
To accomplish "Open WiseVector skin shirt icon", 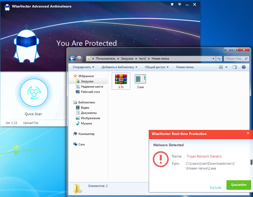I will click(172, 4).
